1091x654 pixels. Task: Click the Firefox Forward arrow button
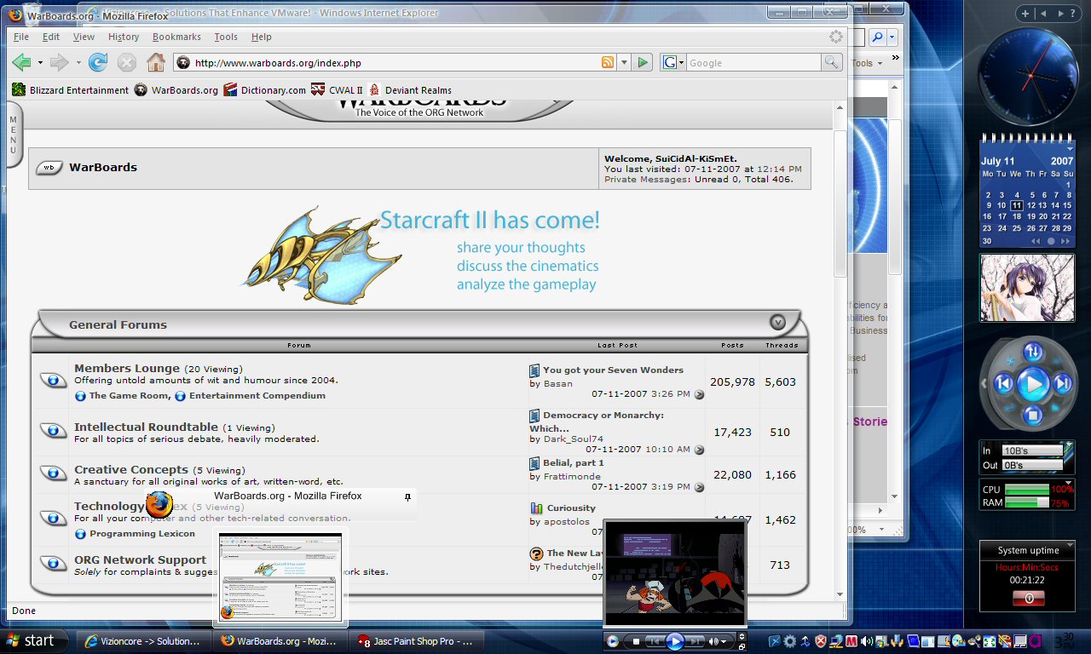click(x=58, y=62)
